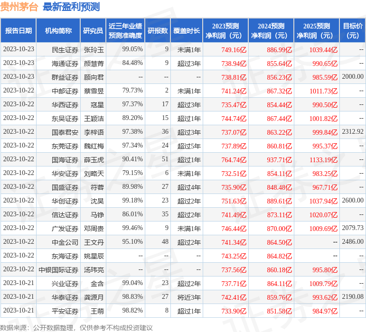Click the 2190.08 target price

(x=353, y=297)
